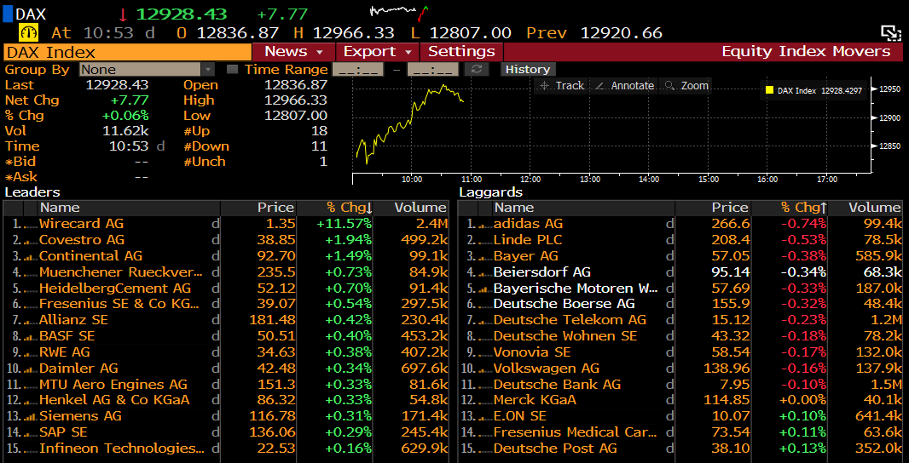909x463 pixels.
Task: Open Infineon Technologies in Leaders list
Action: click(122, 449)
